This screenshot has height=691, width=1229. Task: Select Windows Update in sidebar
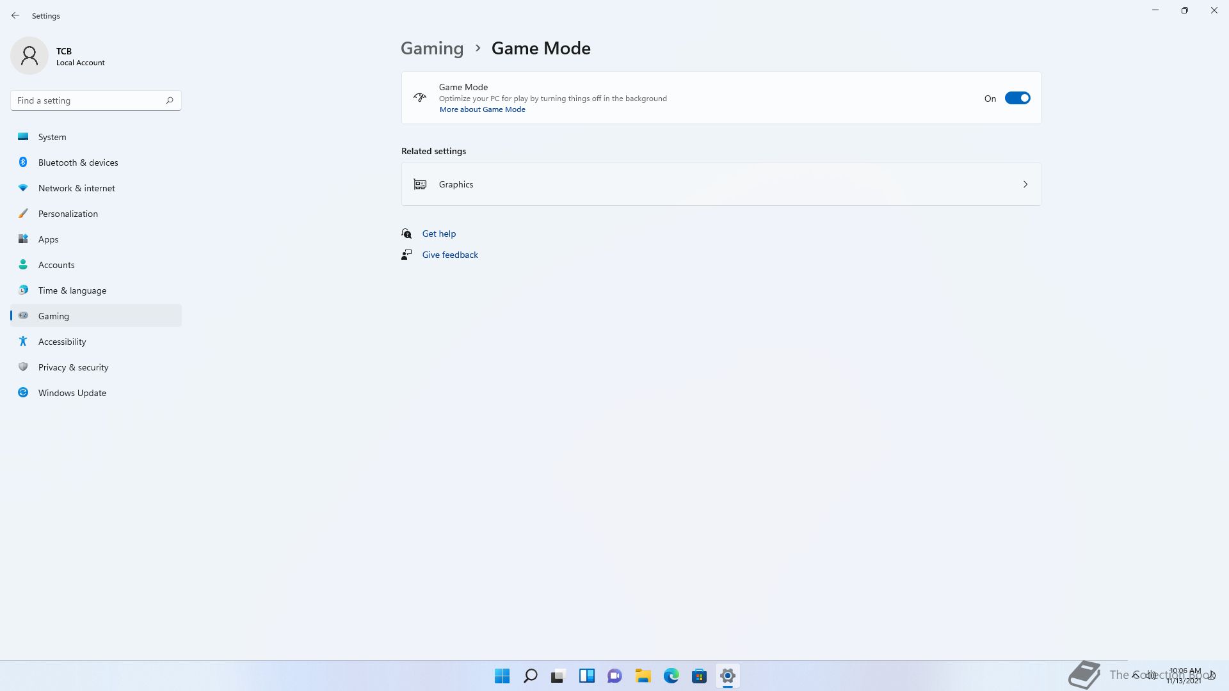(96, 393)
